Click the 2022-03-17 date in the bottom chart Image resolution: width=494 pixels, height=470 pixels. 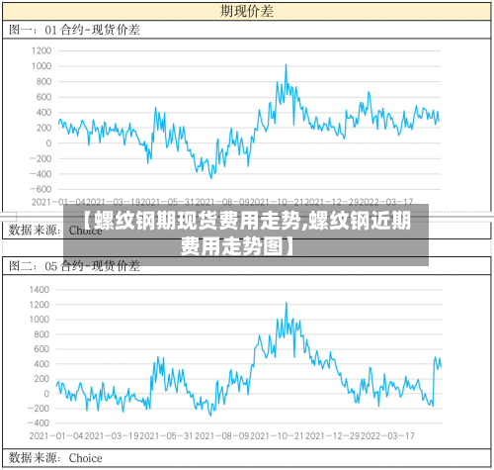tap(387, 436)
